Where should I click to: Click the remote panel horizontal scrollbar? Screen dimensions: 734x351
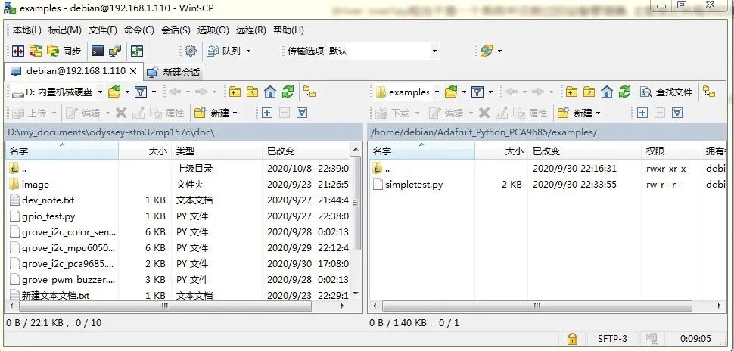coord(537,306)
